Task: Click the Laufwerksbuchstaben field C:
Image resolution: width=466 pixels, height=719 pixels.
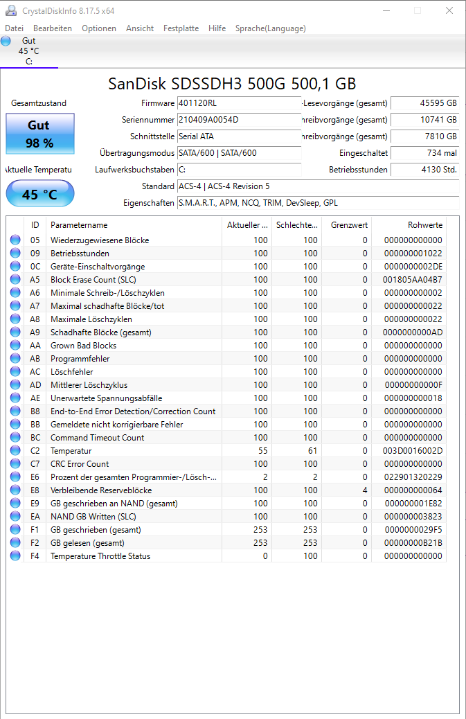Action: [x=239, y=169]
